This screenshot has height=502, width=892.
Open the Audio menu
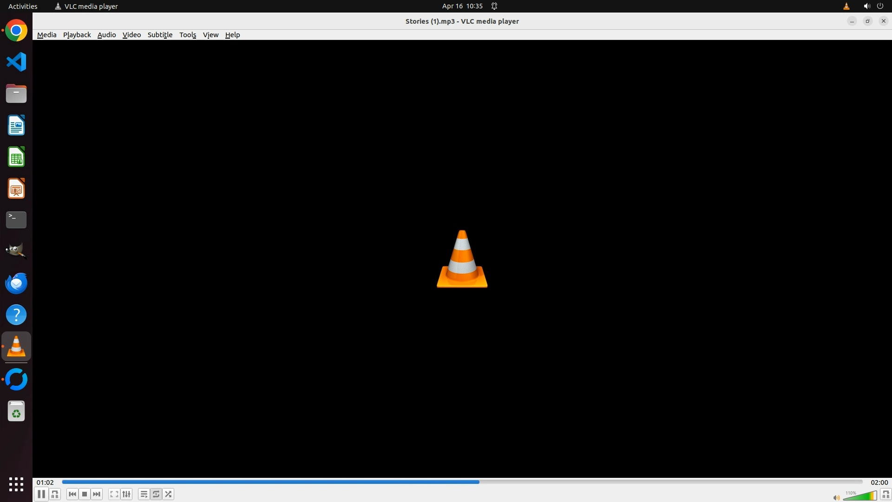click(106, 35)
